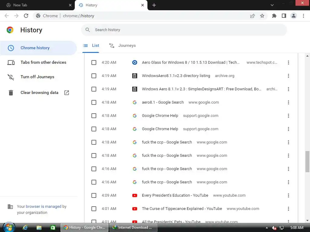
Task: Open the profile avatar menu
Action: 294,16
